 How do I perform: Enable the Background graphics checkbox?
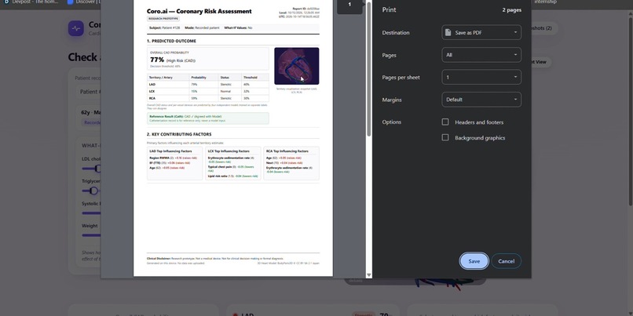445,138
